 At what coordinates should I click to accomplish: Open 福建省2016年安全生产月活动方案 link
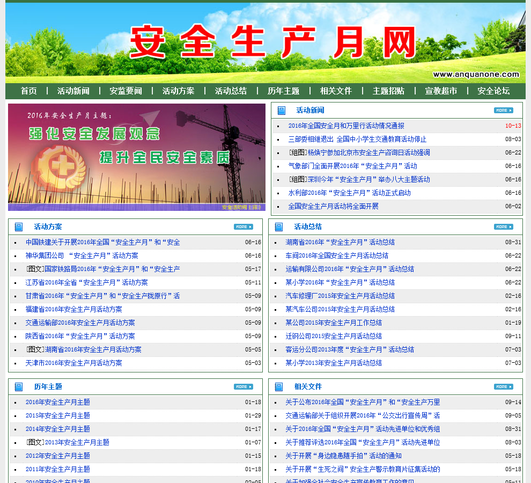[74, 310]
